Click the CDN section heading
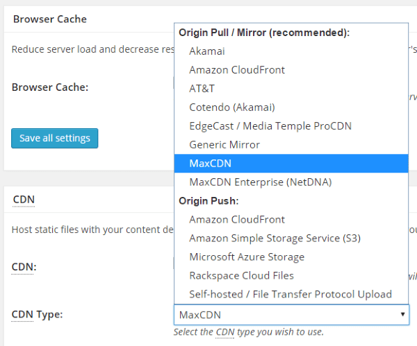The width and height of the screenshot is (417, 346). [x=24, y=200]
